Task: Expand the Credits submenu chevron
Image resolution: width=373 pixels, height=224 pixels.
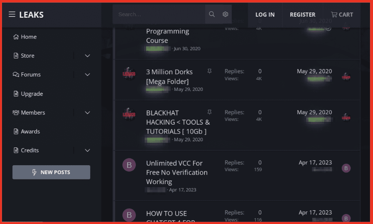Action: [87, 150]
